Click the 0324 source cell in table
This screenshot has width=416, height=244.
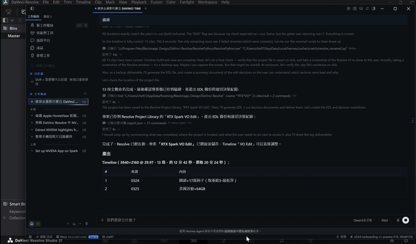pos(135,180)
